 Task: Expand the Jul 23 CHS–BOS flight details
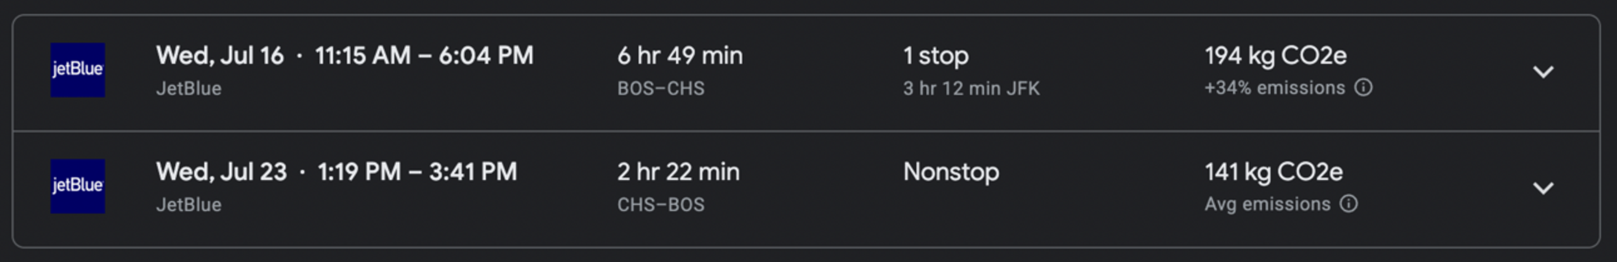coord(1544,188)
